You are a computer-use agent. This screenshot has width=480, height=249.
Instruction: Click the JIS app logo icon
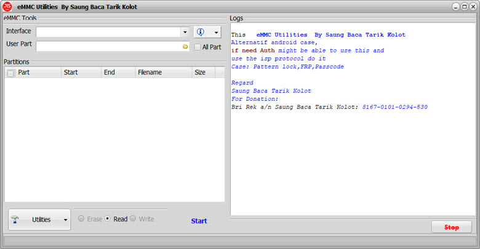click(x=7, y=6)
